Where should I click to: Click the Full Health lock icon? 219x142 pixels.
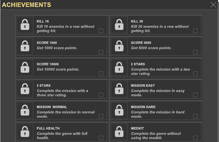pos(25,132)
